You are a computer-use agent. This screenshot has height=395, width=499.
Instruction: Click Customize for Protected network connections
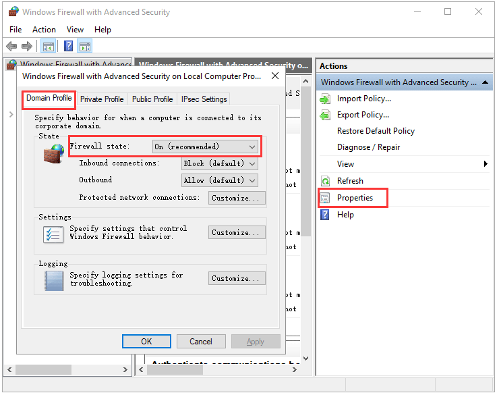pyautogui.click(x=237, y=198)
